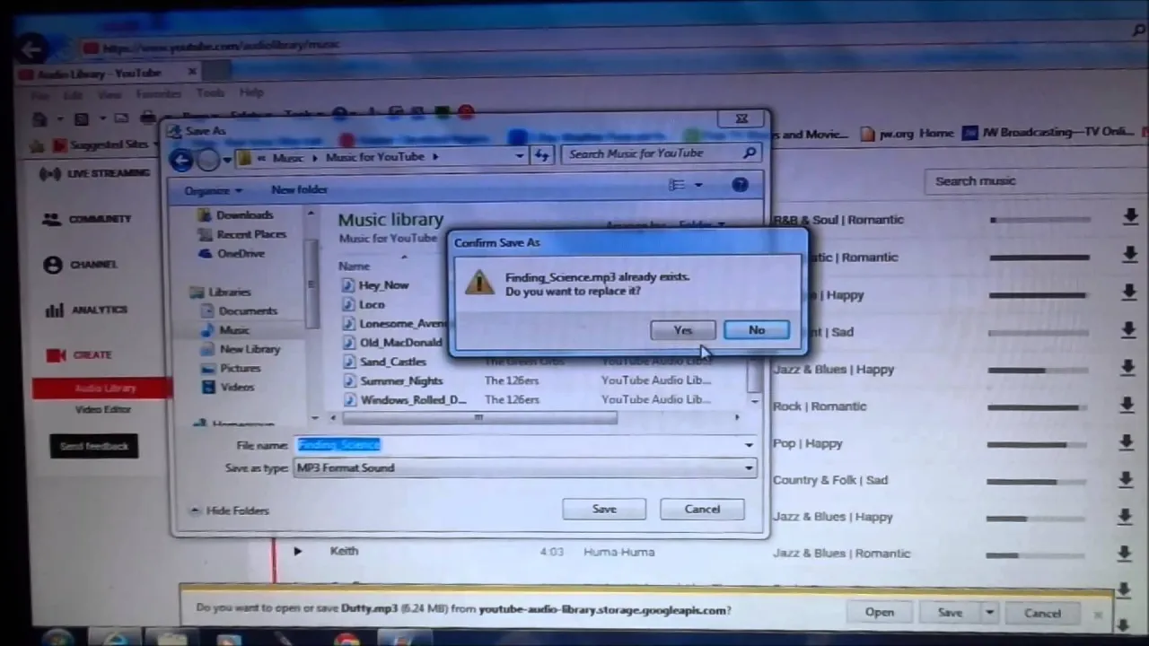Select file Loco in list
Image resolution: width=1149 pixels, height=646 pixels.
372,304
